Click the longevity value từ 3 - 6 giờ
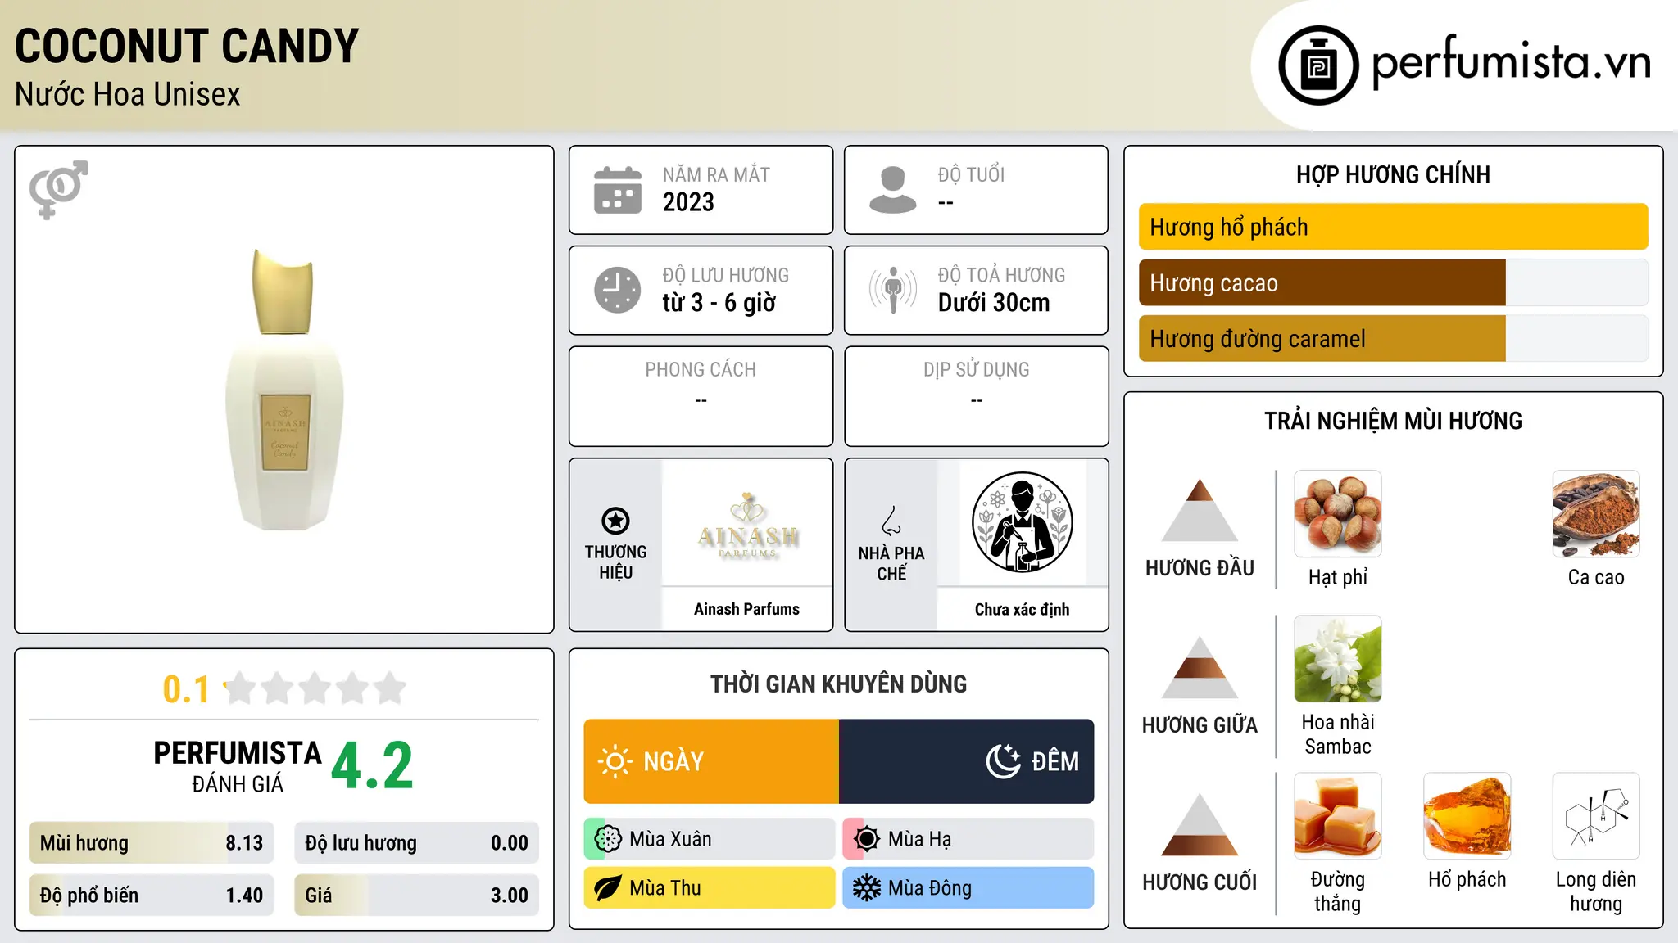The image size is (1678, 943). coord(719,303)
